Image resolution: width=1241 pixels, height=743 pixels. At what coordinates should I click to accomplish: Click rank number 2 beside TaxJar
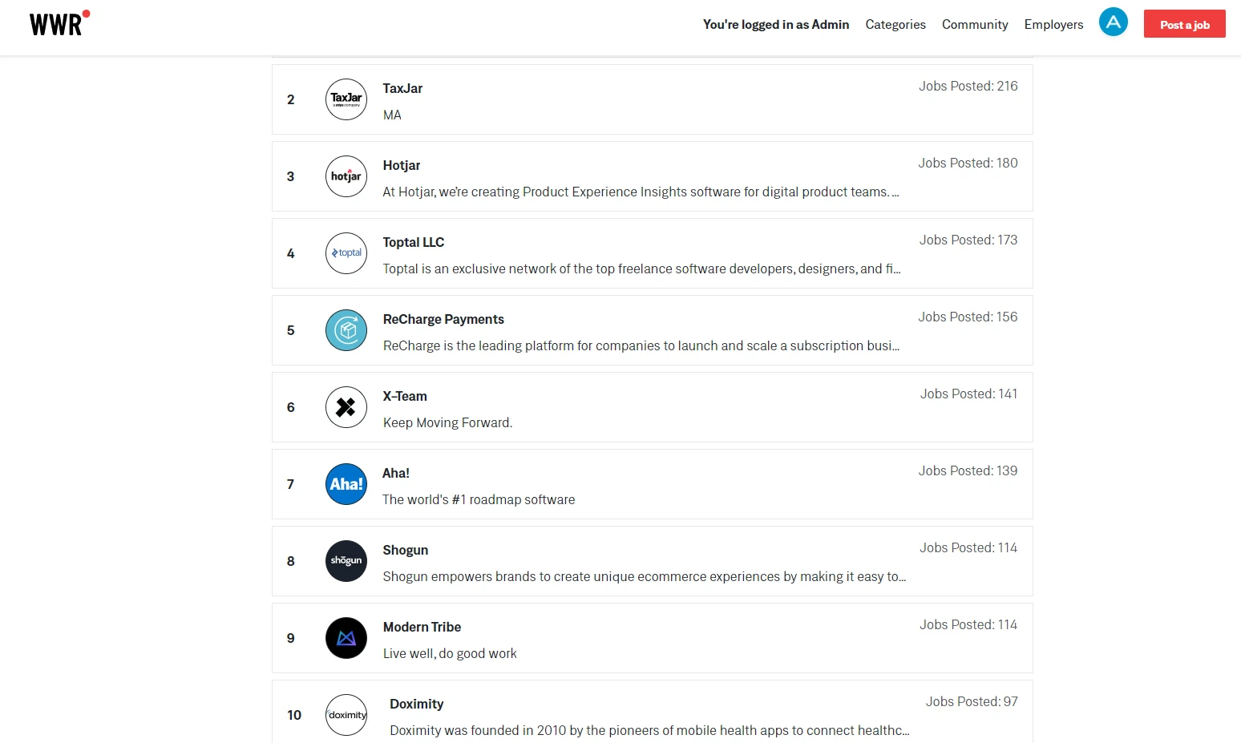(x=291, y=99)
